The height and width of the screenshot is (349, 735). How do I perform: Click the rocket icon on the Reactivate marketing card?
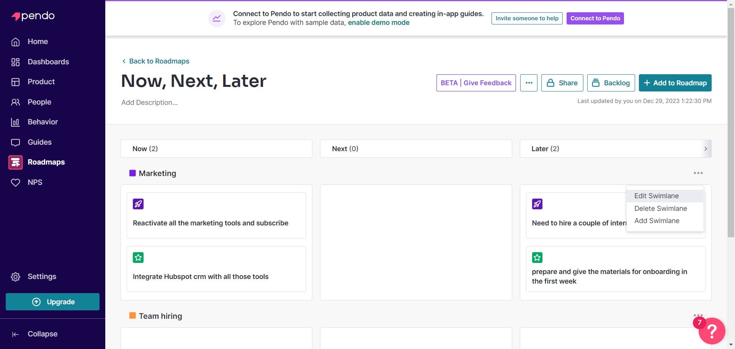138,204
